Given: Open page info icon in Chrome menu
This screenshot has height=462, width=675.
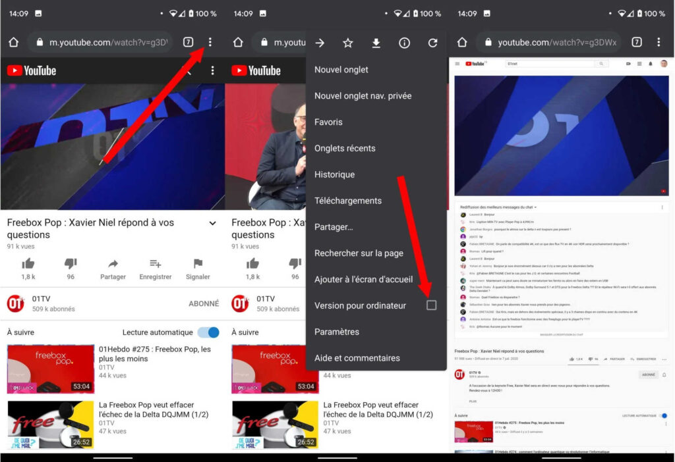Looking at the screenshot, I should tap(404, 43).
